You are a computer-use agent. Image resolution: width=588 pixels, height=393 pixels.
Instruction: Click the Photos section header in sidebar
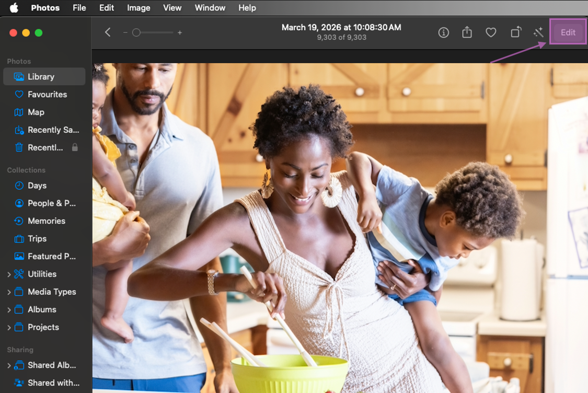tap(19, 61)
